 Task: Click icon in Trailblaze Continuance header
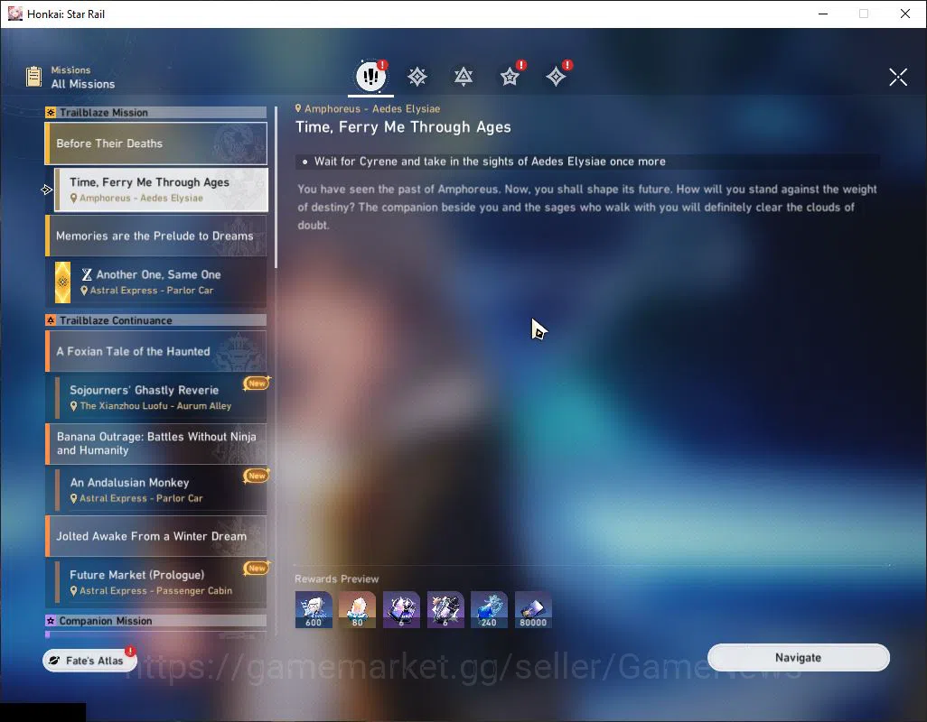click(x=51, y=320)
